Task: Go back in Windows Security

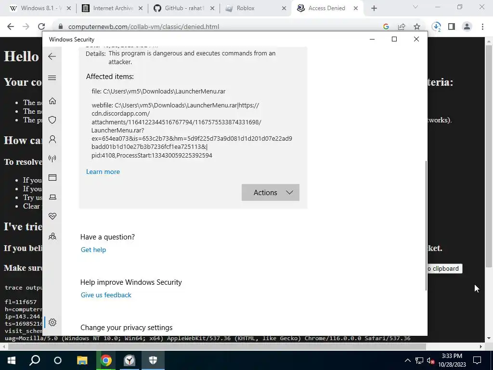Action: [x=52, y=56]
